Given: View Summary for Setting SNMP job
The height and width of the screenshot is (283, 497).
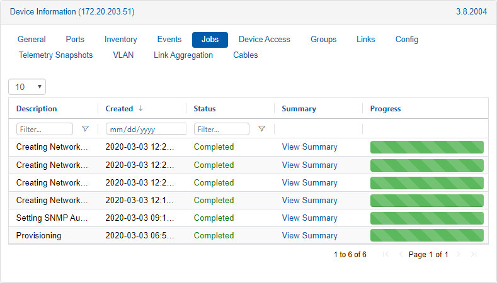Looking at the screenshot, I should [x=309, y=218].
